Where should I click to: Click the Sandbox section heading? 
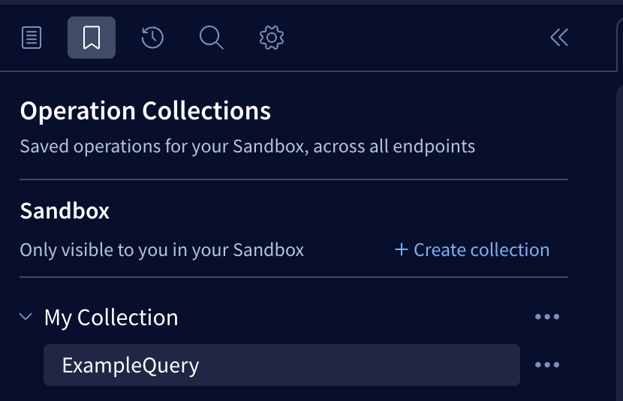[x=65, y=211]
